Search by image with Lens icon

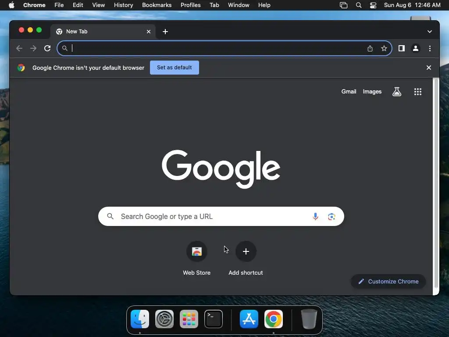(331, 217)
